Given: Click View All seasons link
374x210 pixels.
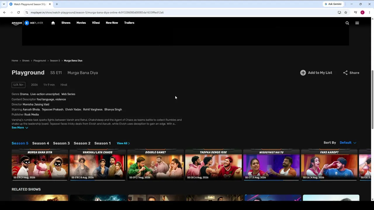Looking at the screenshot, I should tap(123, 143).
